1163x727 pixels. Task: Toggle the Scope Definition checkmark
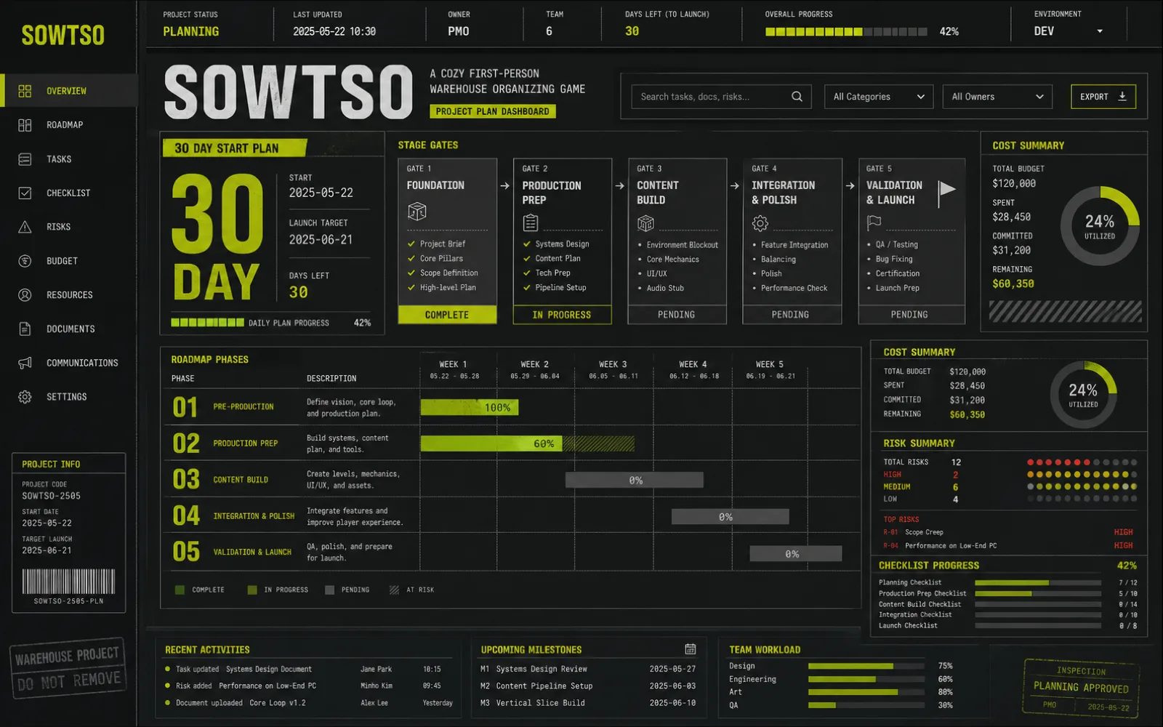[x=411, y=273]
